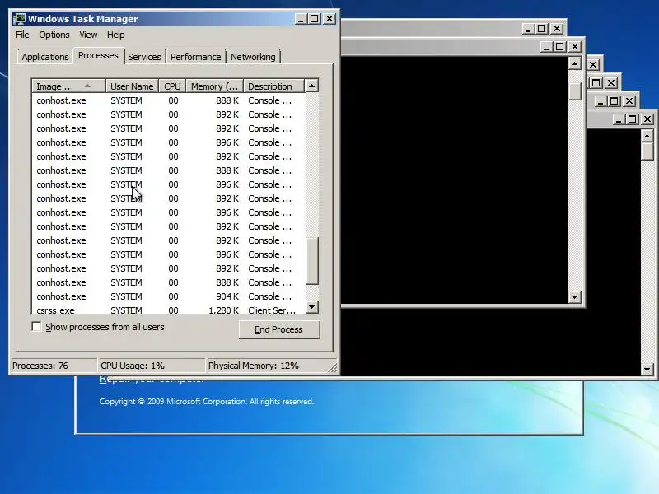Screen dimensions: 659x494
Task: Click the 1,280 K memory cell
Action: tap(224, 310)
